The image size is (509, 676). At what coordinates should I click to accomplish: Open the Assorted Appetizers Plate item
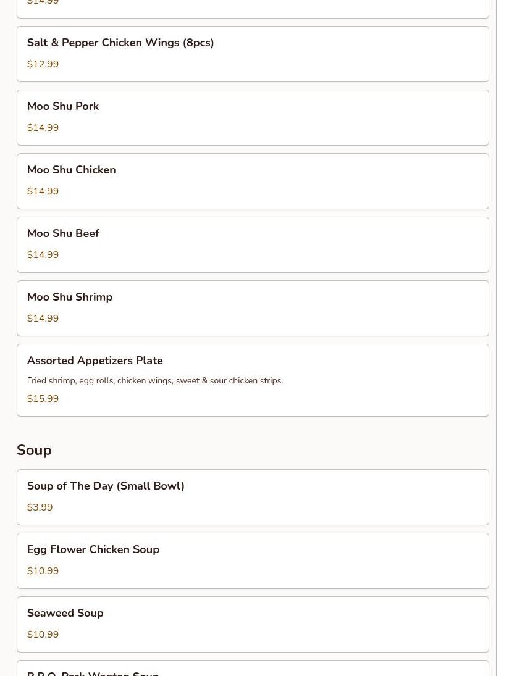click(252, 370)
